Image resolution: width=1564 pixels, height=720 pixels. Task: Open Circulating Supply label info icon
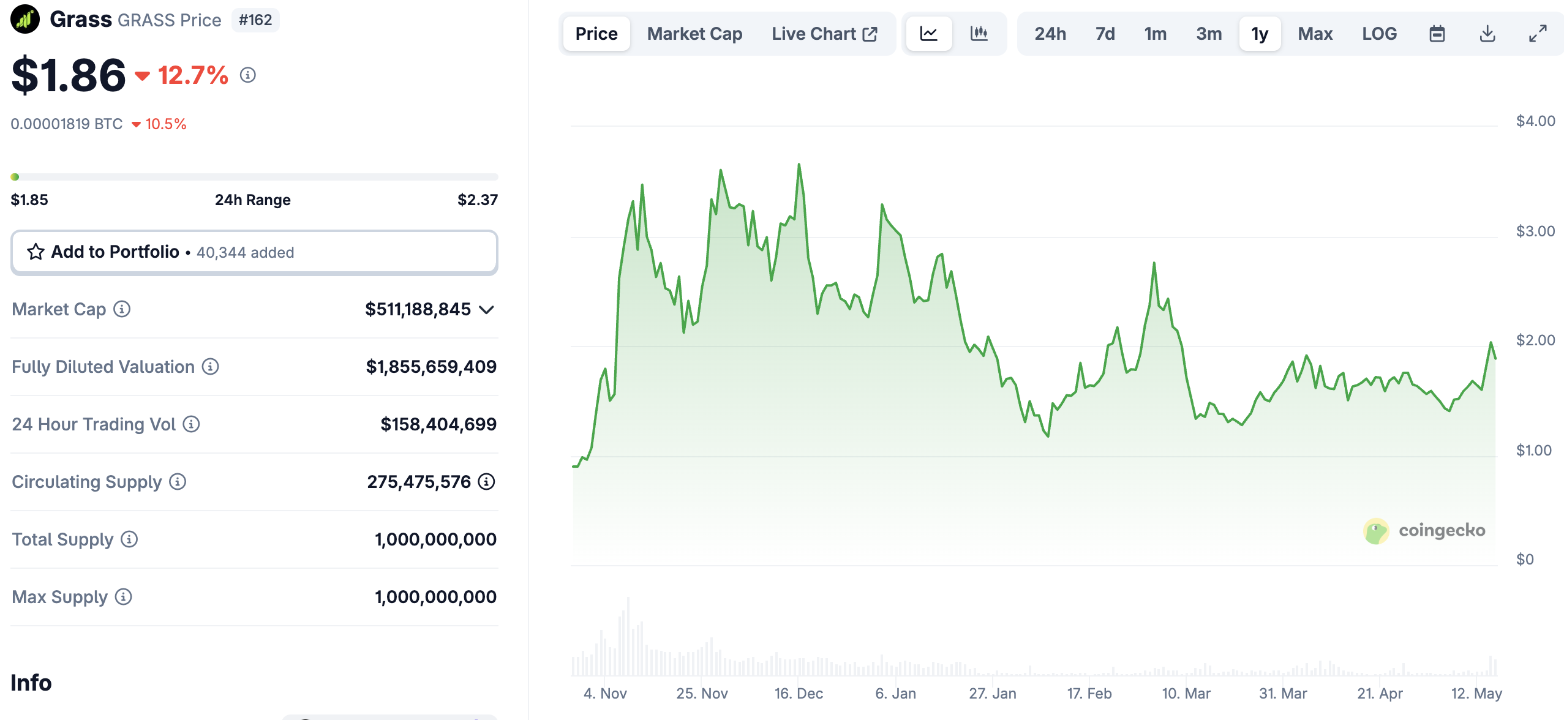point(178,482)
